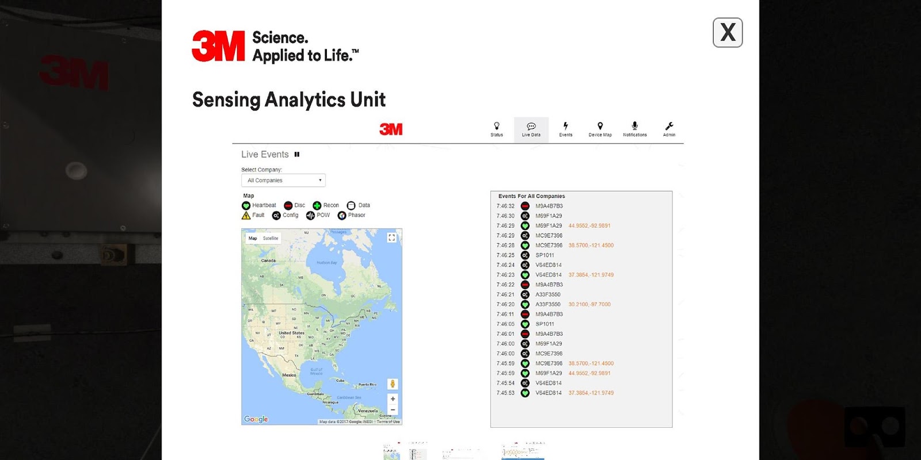
Task: Open coordinates 44.9552,-92.9891 at 7:45:59
Action: (x=589, y=373)
